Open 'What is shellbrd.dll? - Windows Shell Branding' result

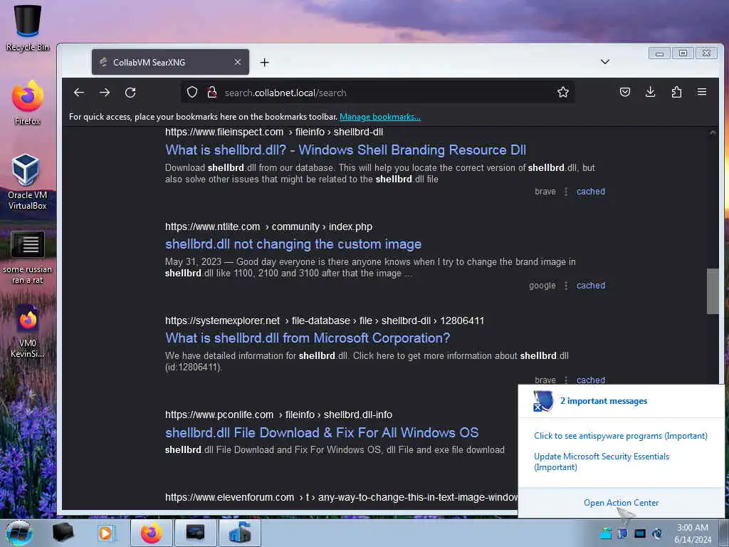346,150
